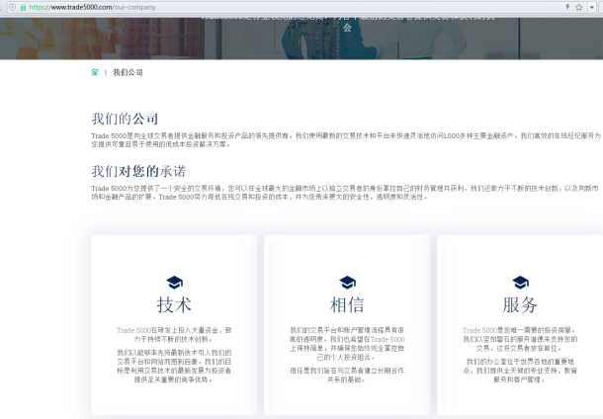The image size is (603, 419).
Task: Click the 我们公司 breadcrumb text
Action: [128, 72]
